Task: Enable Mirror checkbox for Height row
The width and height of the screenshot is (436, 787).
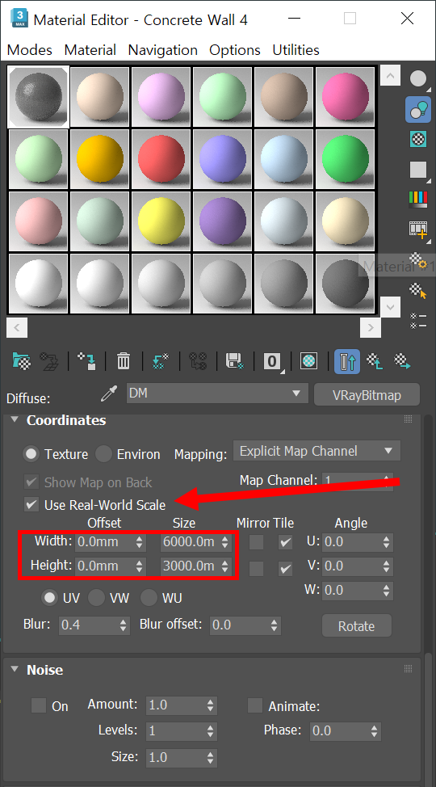Action: pyautogui.click(x=257, y=568)
